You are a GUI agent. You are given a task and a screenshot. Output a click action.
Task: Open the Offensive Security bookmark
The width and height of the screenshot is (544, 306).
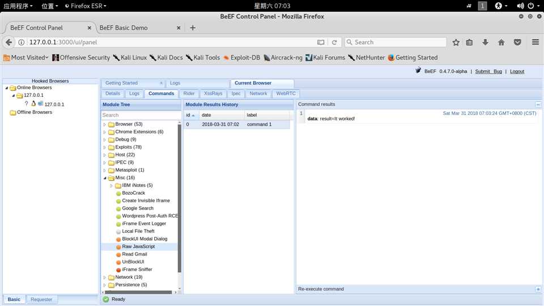(x=81, y=58)
